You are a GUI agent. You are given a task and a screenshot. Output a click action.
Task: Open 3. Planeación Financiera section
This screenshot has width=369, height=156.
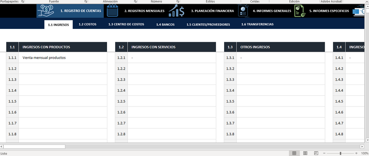click(x=213, y=11)
